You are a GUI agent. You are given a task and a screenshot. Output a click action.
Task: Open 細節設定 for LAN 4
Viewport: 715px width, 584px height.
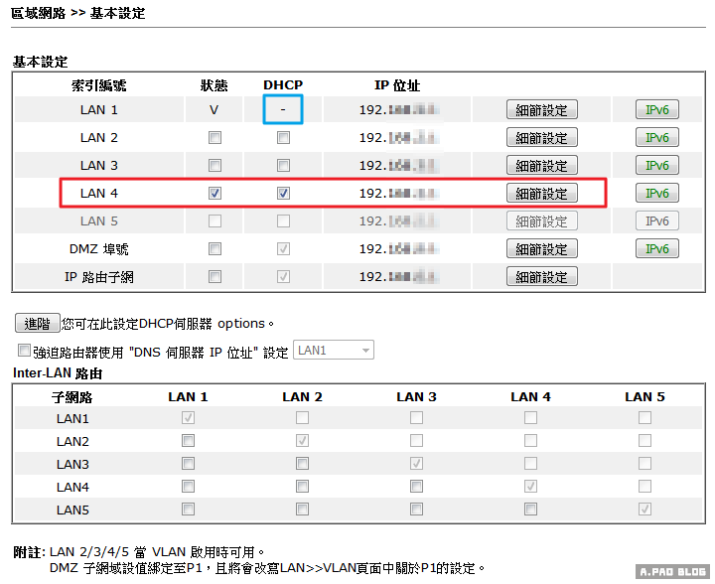click(541, 194)
